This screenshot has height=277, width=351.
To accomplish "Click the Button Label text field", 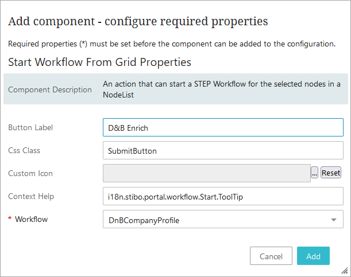I will 222,127.
